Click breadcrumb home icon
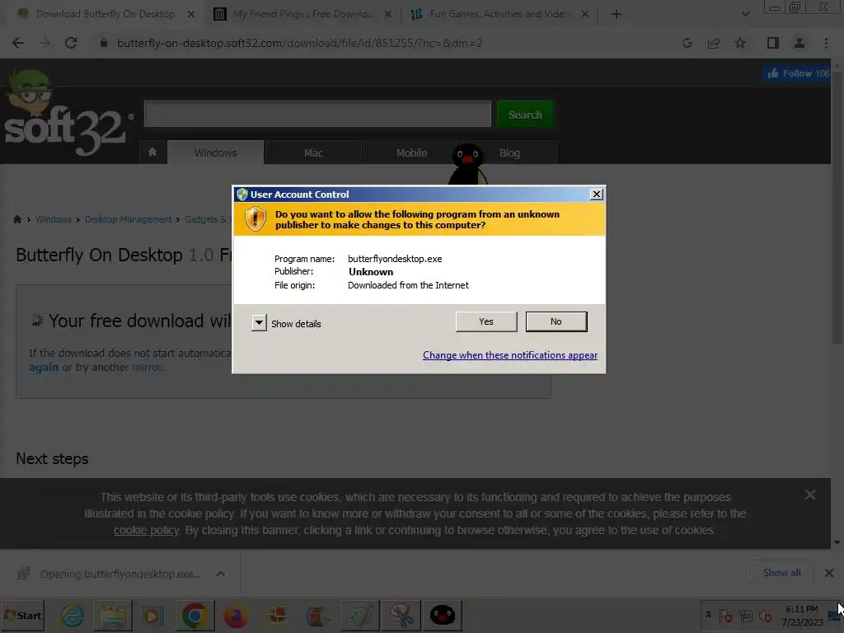This screenshot has height=633, width=844. pyautogui.click(x=17, y=219)
